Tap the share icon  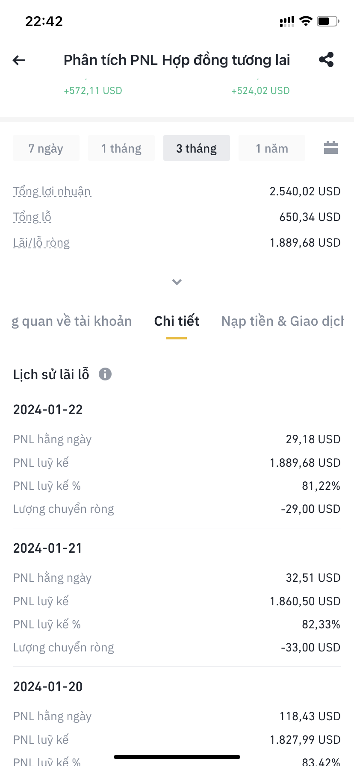(326, 60)
